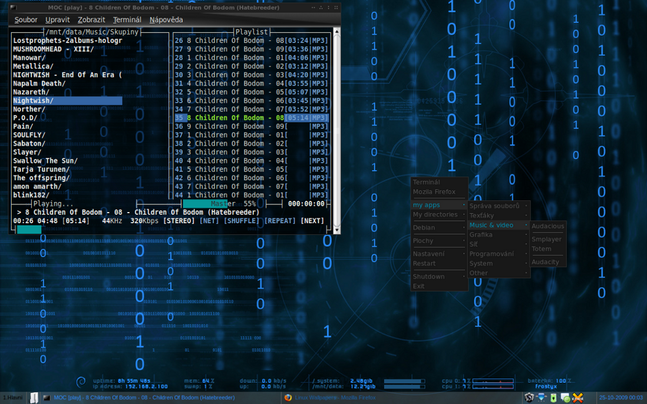Click the date and time clock

click(621, 398)
